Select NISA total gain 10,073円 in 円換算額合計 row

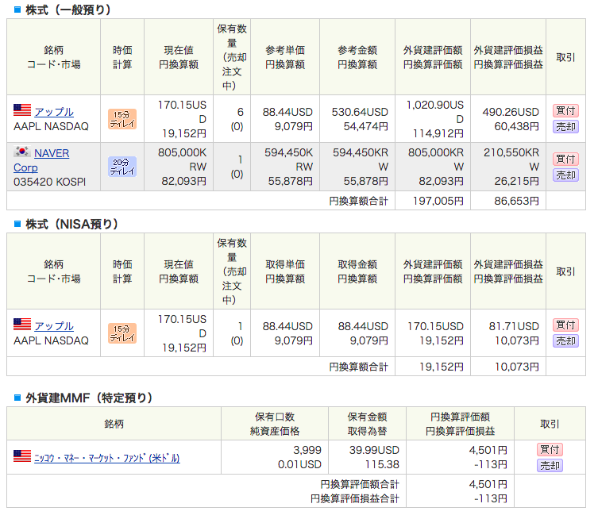tap(517, 367)
